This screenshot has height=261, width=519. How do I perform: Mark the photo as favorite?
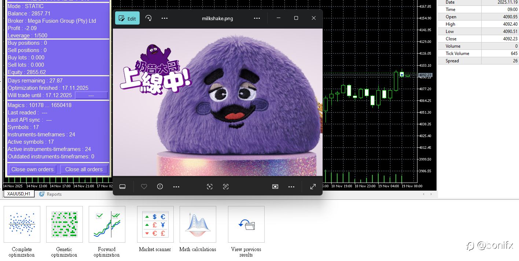click(144, 187)
